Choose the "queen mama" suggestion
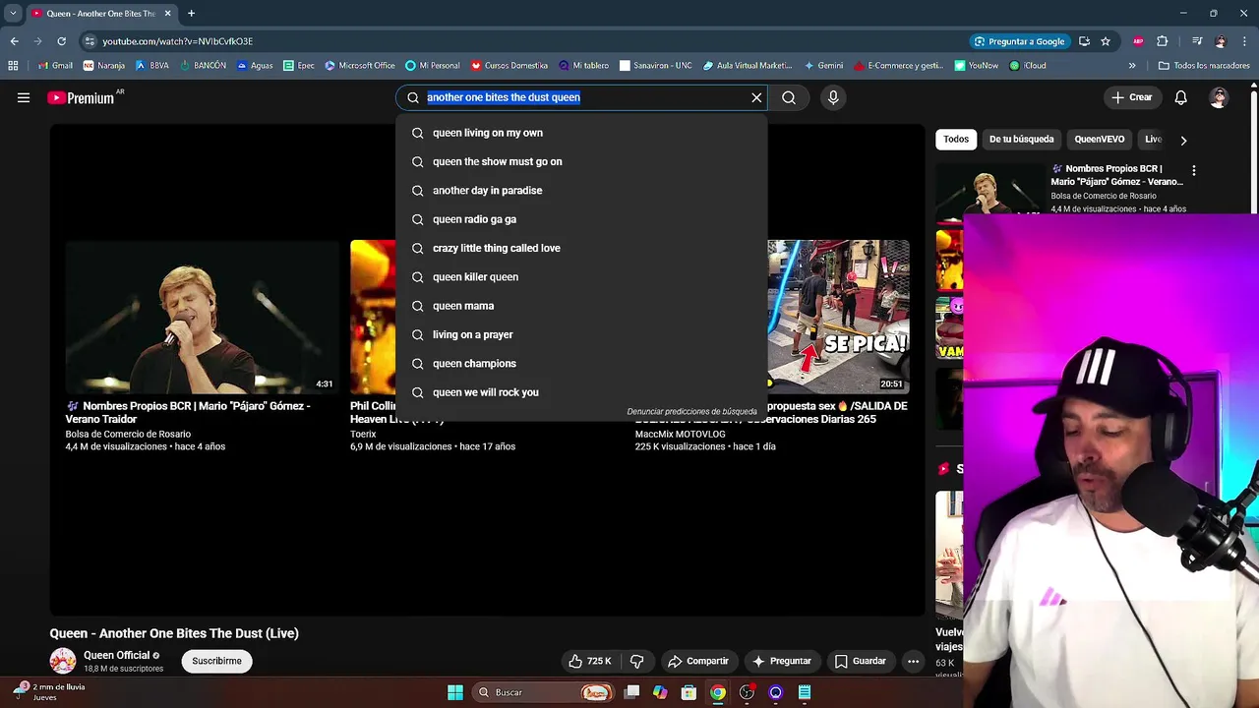The width and height of the screenshot is (1259, 708). (x=581, y=306)
